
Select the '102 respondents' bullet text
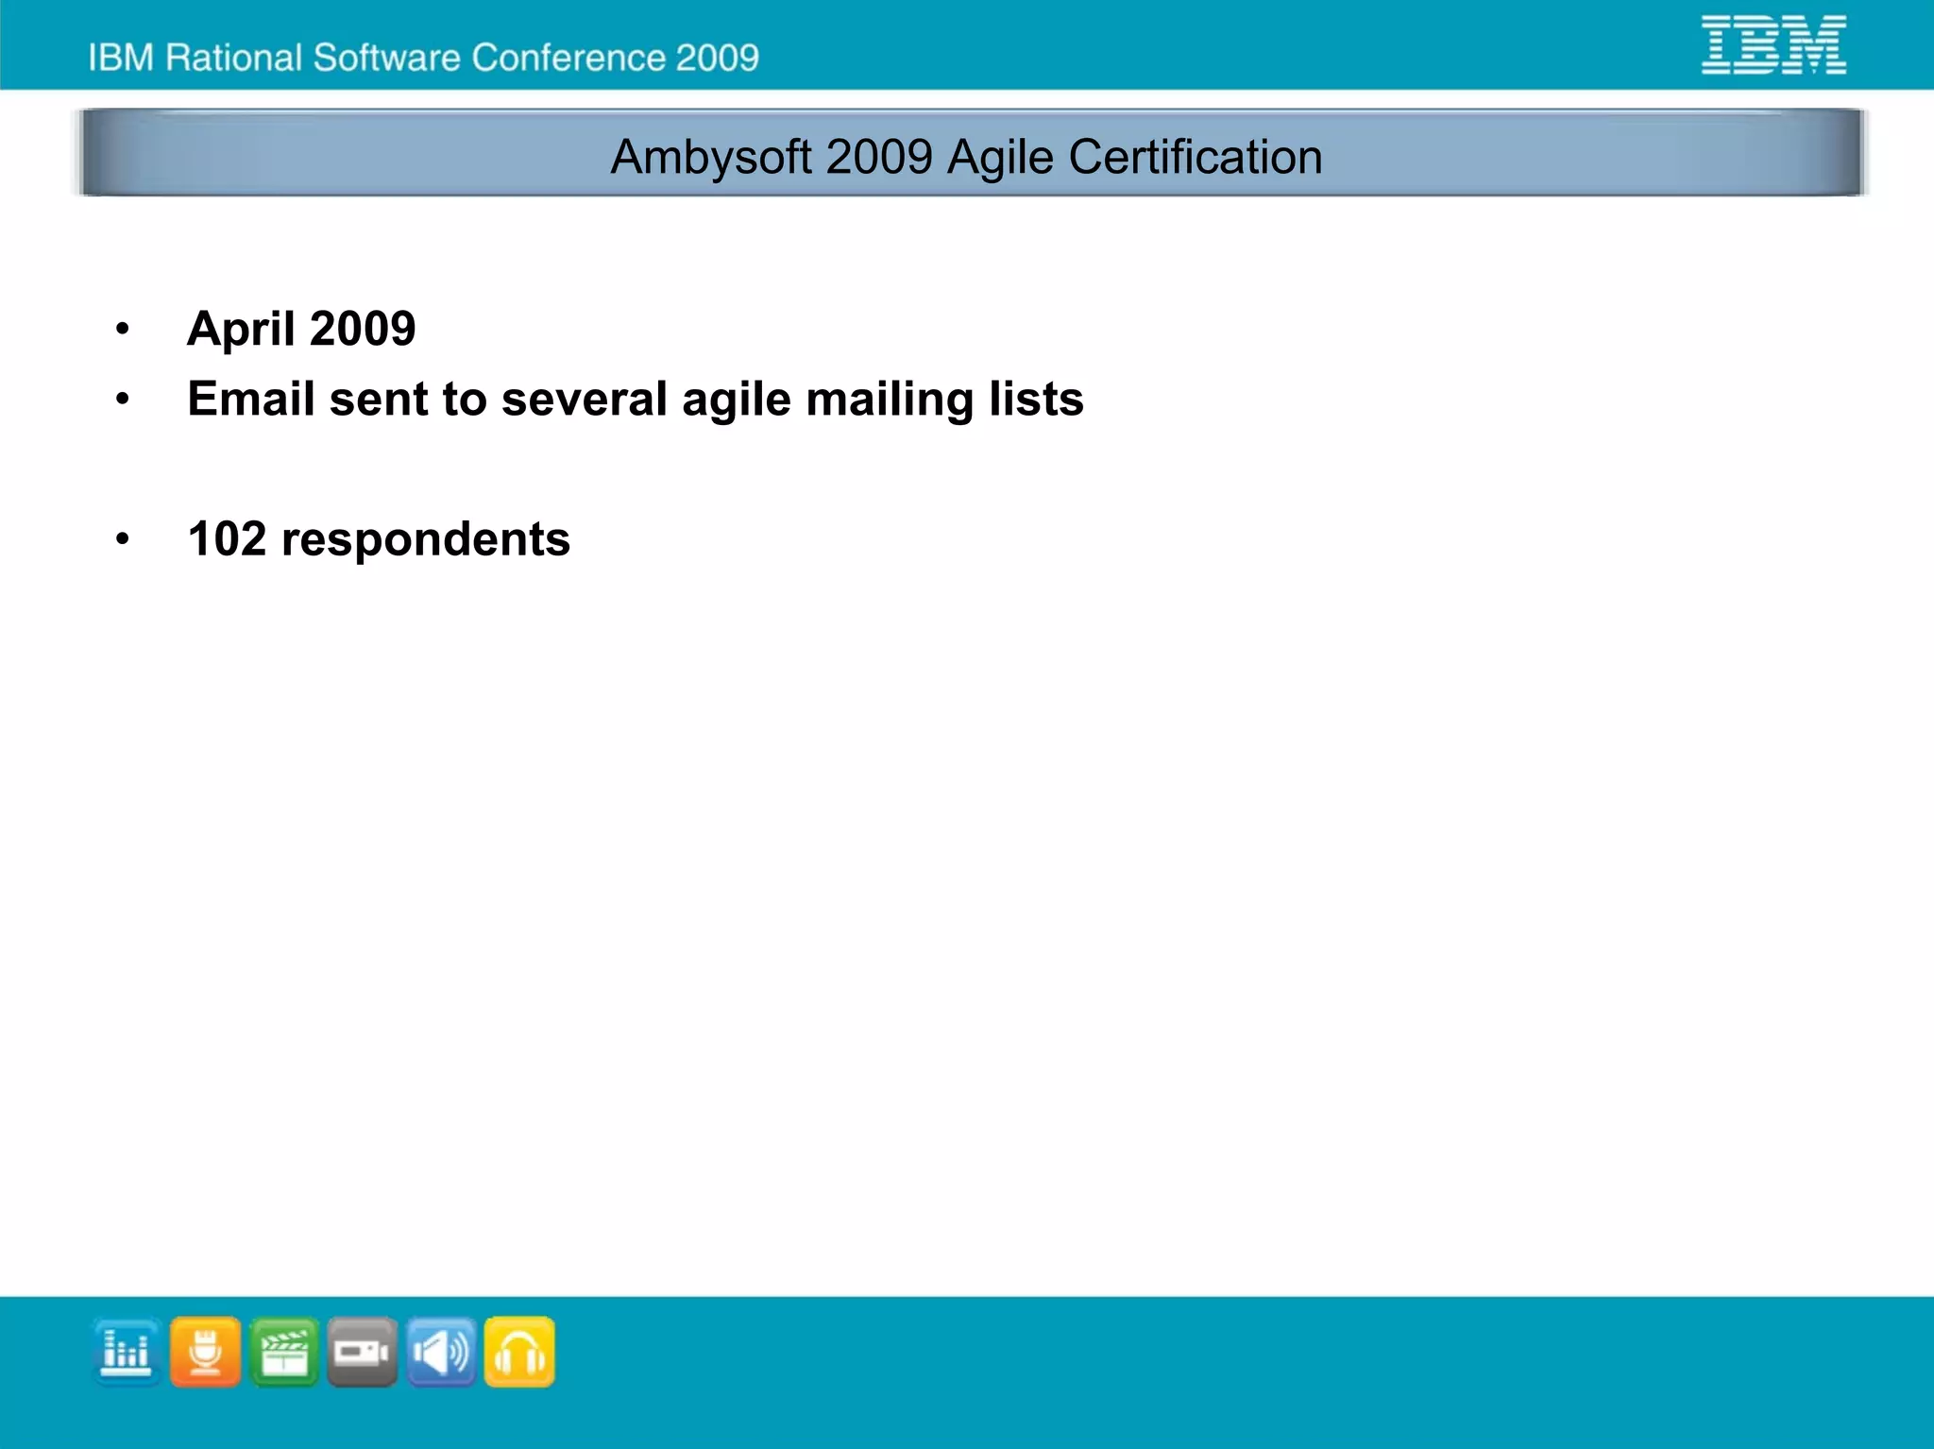[x=379, y=539]
